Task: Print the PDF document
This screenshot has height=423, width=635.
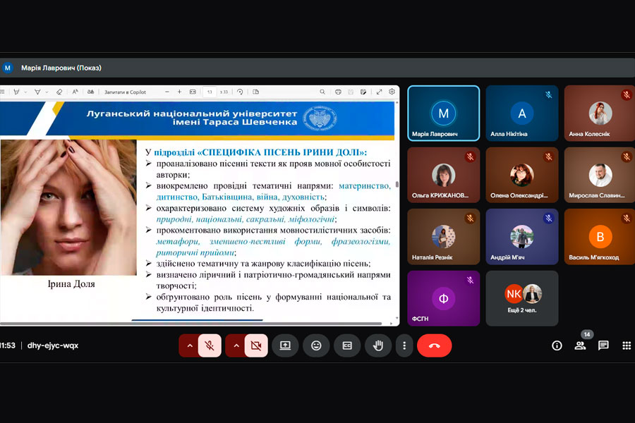Action: tap(338, 92)
